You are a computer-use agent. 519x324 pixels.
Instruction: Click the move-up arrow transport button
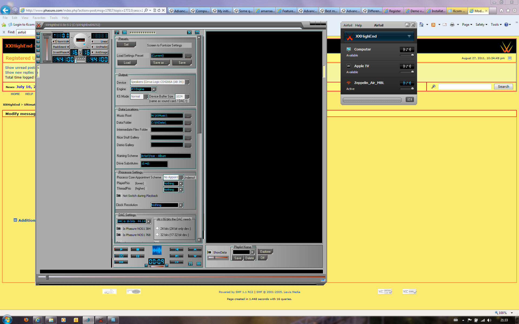coord(195,249)
